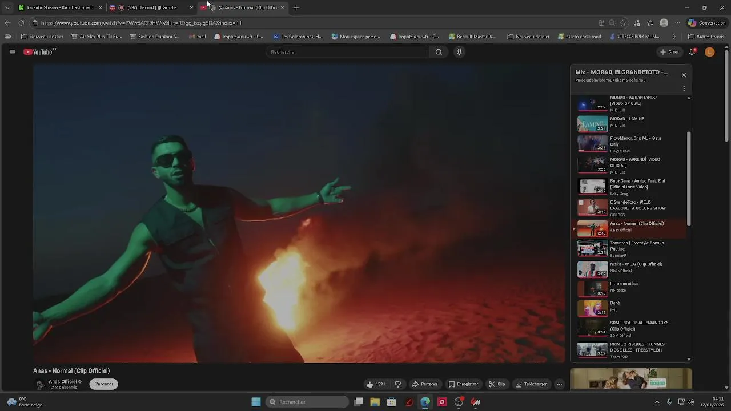The width and height of the screenshot is (731, 411).
Task: Play Niska - W.L.G from the playlist
Action: [630, 268]
